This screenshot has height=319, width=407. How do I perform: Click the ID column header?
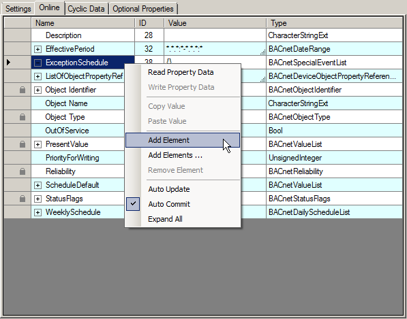149,23
